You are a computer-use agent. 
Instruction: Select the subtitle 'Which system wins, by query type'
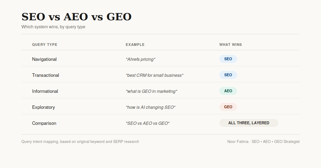pyautogui.click(x=53, y=27)
